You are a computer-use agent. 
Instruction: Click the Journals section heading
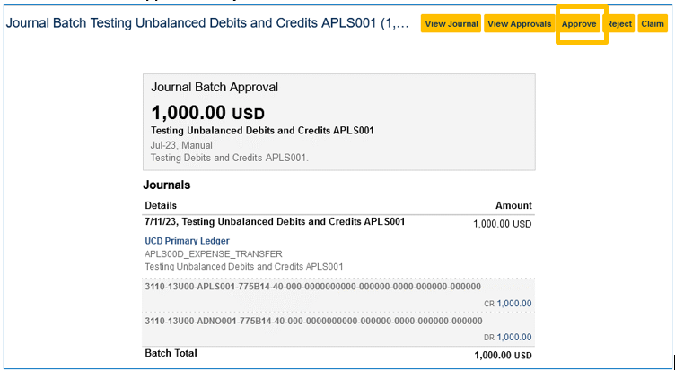167,185
